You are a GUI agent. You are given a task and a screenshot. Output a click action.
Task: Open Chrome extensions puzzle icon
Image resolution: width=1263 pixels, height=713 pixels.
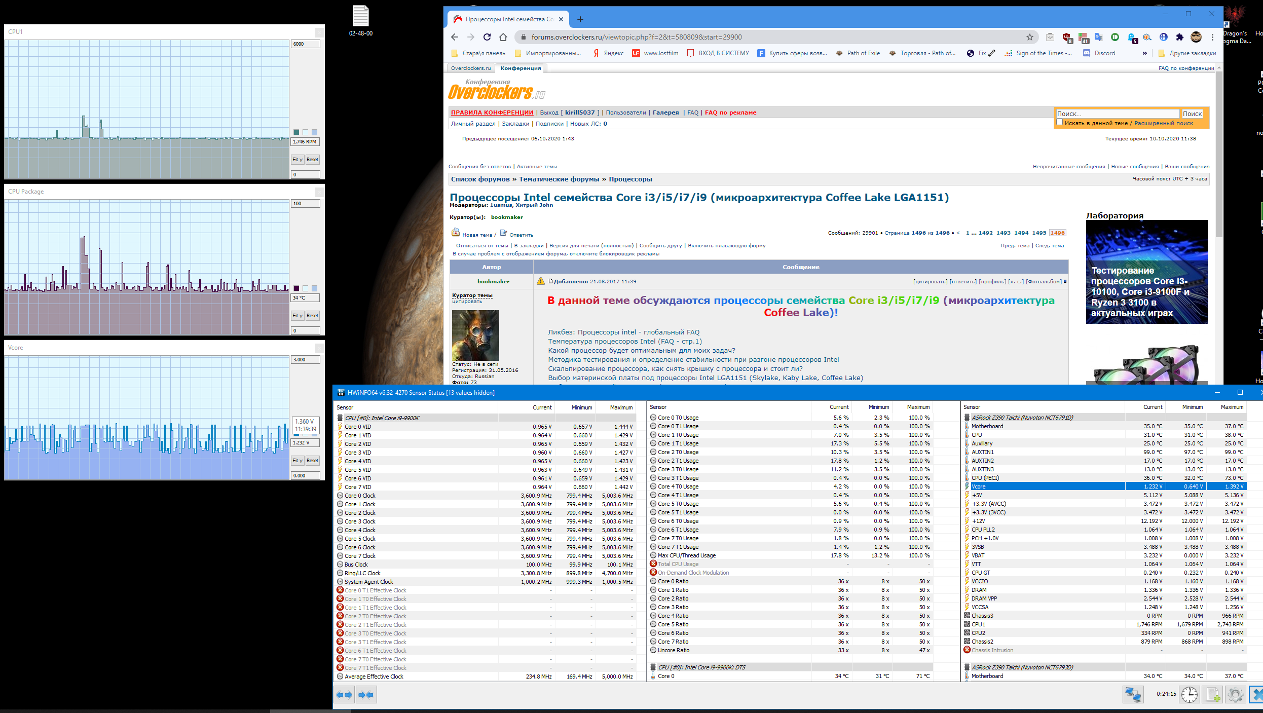pyautogui.click(x=1179, y=37)
